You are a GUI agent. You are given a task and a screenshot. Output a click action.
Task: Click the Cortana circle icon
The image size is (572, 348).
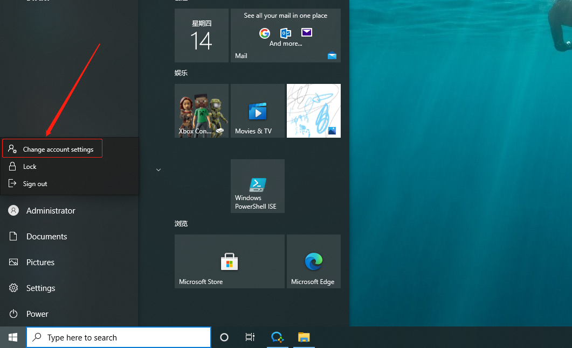tap(224, 337)
